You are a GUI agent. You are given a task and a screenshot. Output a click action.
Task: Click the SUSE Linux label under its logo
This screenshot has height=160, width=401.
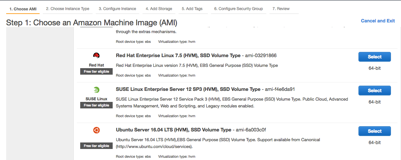[96, 99]
